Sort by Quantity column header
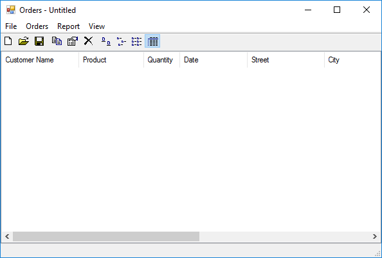Viewport: 382px width, 258px height. click(162, 60)
